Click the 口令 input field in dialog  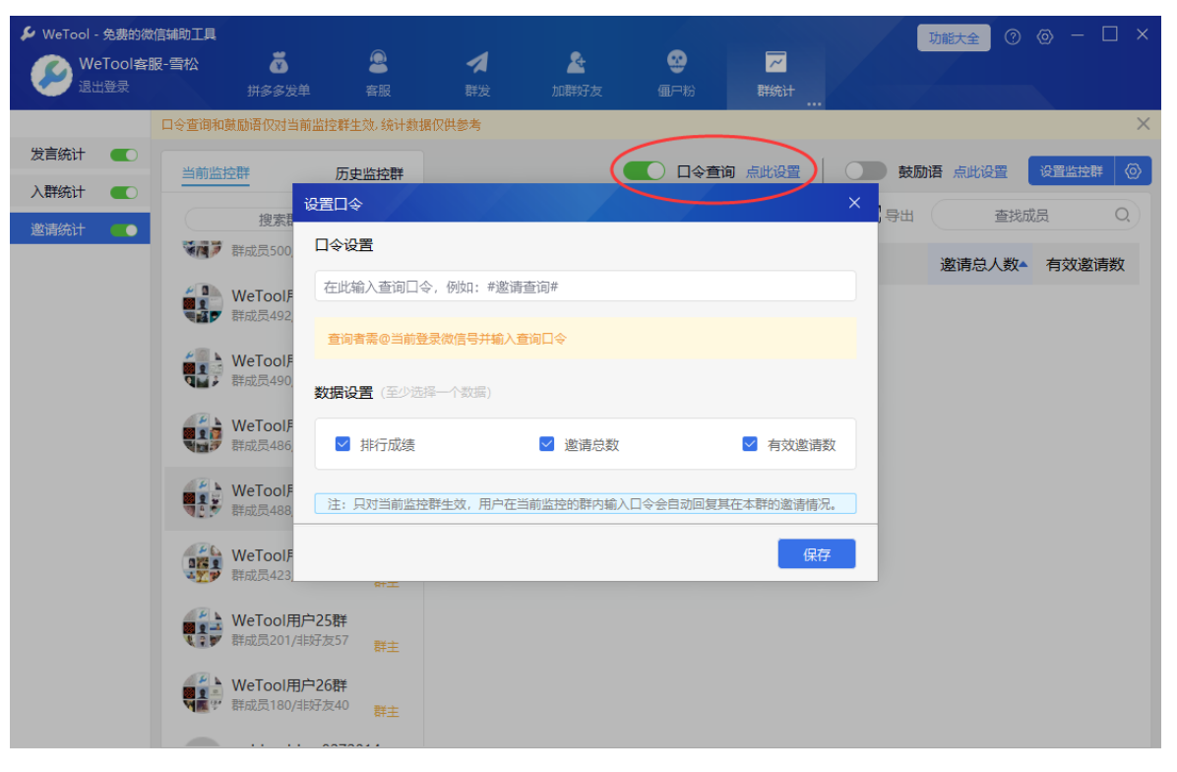coord(585,287)
